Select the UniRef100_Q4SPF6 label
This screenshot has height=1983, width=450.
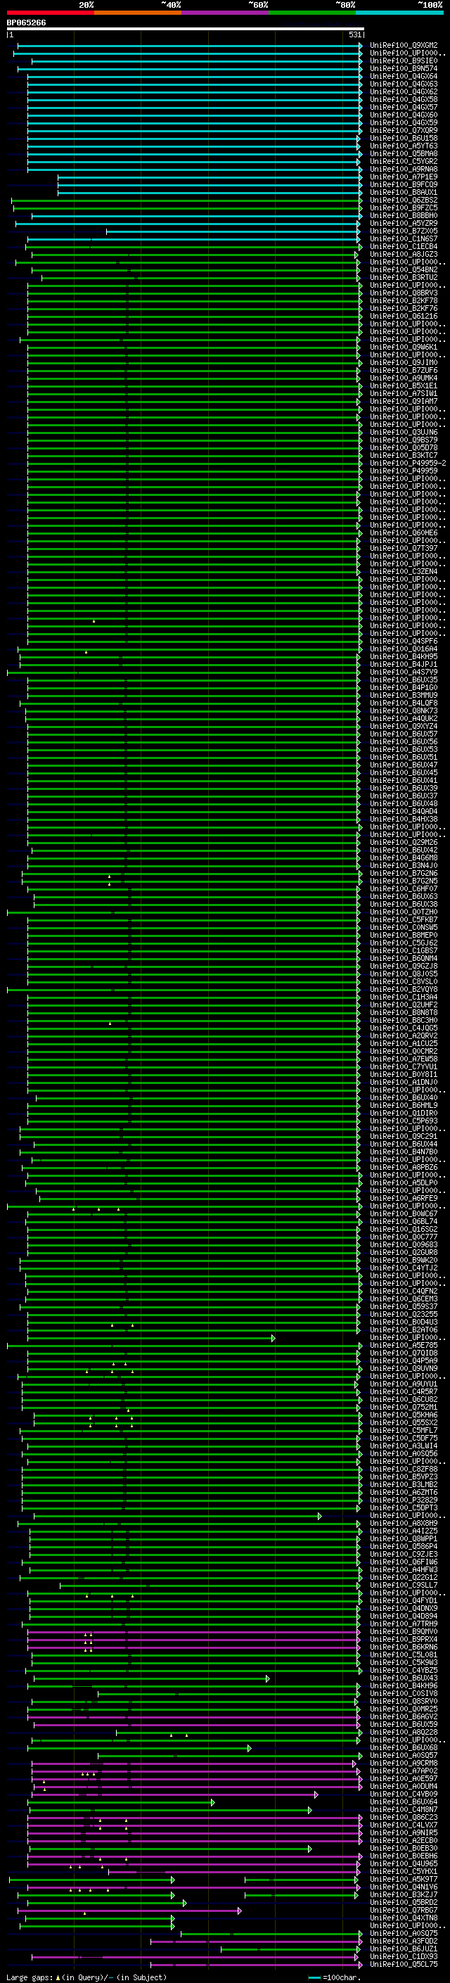tap(404, 642)
